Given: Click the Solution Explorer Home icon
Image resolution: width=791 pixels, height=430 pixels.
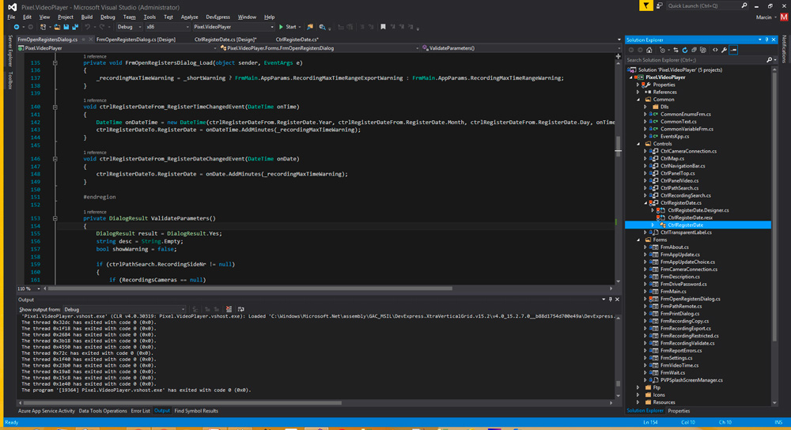Looking at the screenshot, I should [x=649, y=50].
